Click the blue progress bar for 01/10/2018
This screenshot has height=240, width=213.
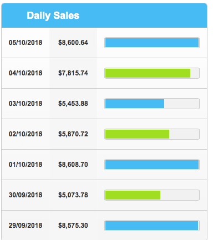[x=152, y=165]
